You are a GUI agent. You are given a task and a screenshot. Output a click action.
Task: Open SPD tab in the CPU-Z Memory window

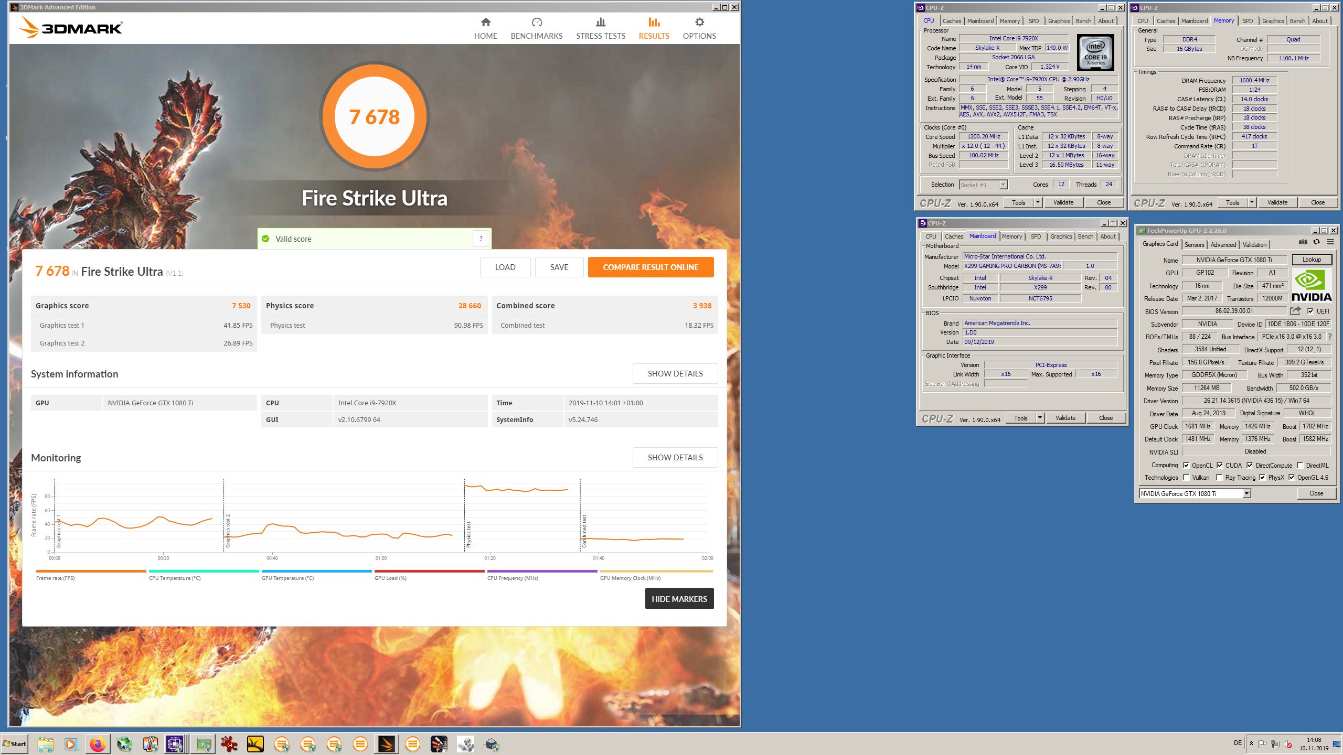tap(1248, 21)
